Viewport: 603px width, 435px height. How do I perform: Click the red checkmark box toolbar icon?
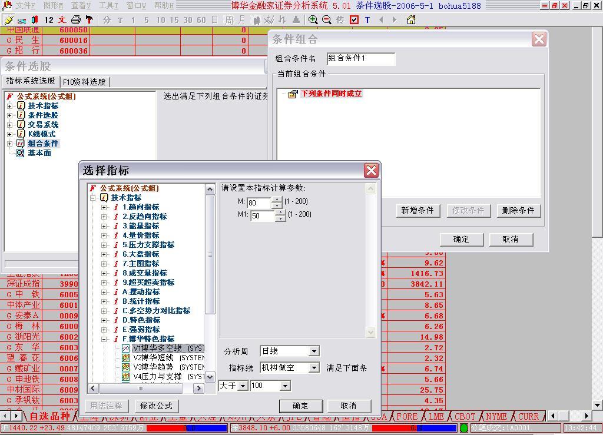354,20
